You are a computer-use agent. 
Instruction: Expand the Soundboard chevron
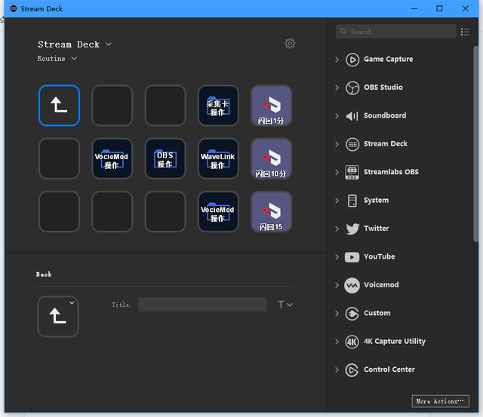click(x=337, y=116)
